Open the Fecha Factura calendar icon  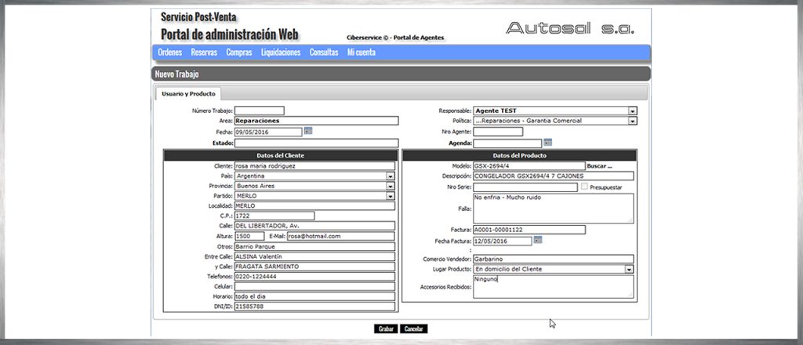538,240
